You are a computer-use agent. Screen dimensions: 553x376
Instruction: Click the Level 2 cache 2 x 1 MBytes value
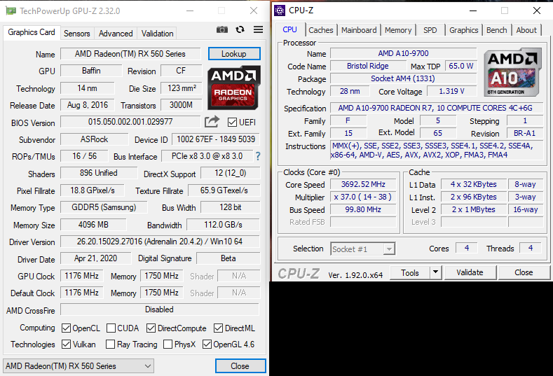click(x=474, y=209)
